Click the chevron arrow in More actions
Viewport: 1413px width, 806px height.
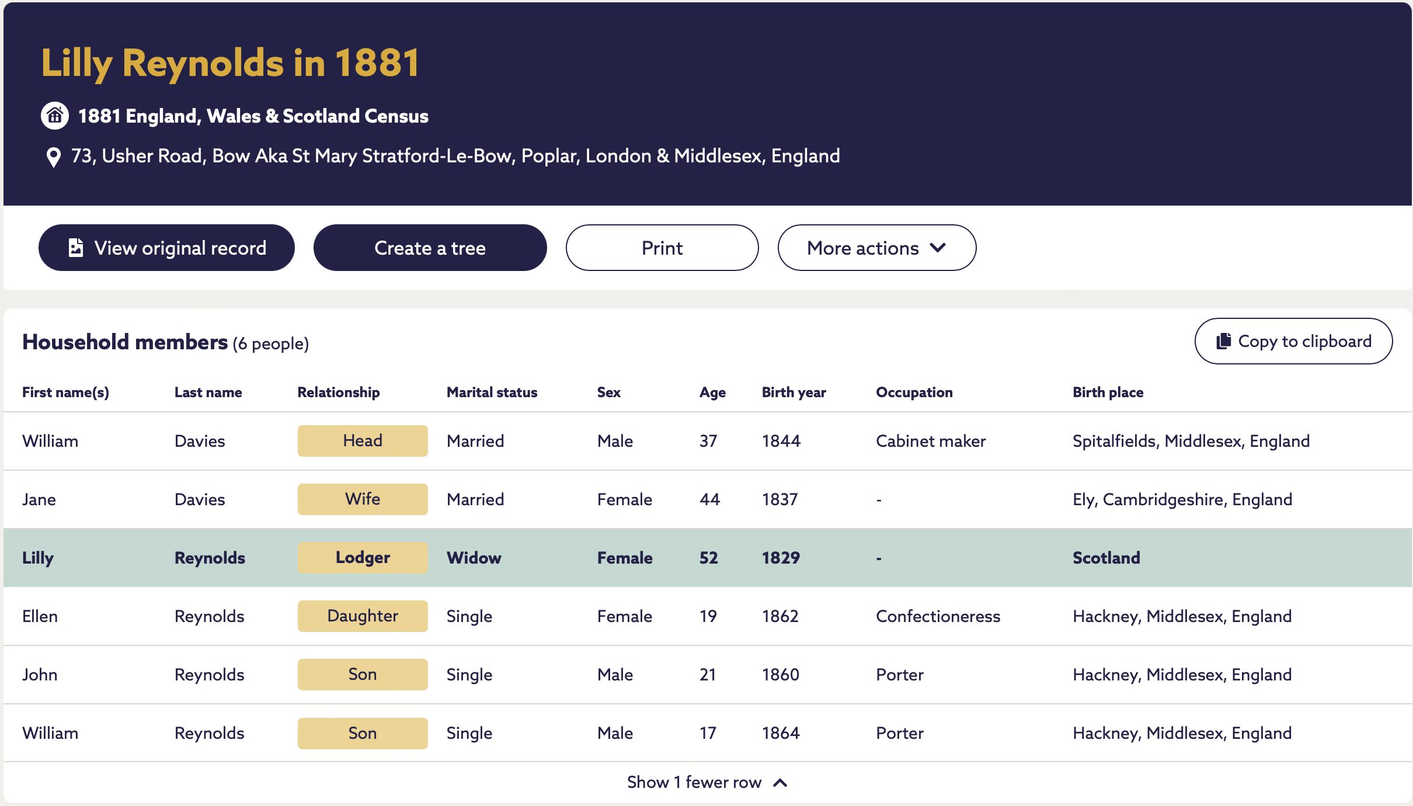(x=938, y=248)
